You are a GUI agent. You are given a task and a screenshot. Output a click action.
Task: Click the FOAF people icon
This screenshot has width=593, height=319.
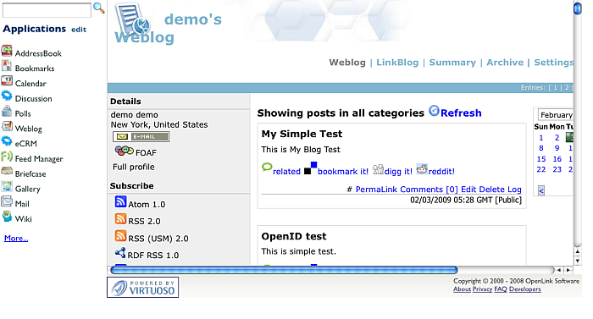[124, 151]
